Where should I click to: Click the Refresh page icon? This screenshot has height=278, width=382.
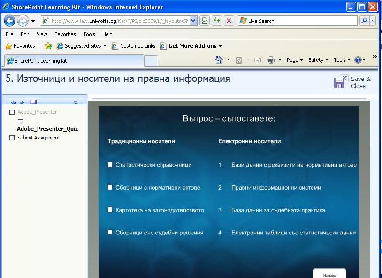click(216, 21)
